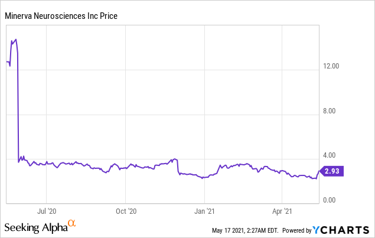Click the Jan '21 date axis label
This screenshot has height=238, width=375.
point(204,210)
